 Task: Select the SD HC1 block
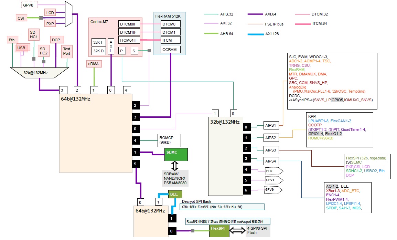[34, 35]
